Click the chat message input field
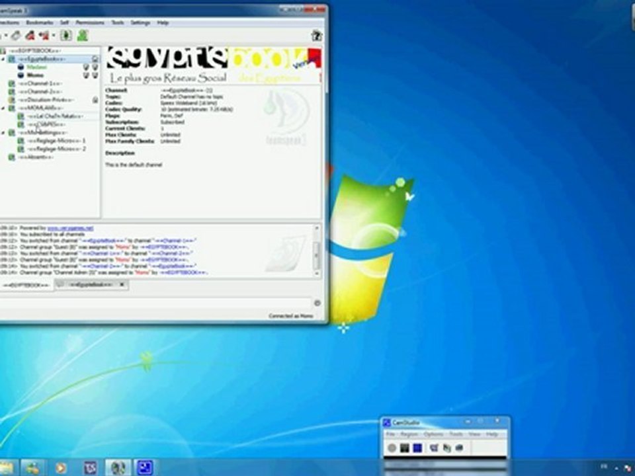635x476 pixels. tap(155, 303)
